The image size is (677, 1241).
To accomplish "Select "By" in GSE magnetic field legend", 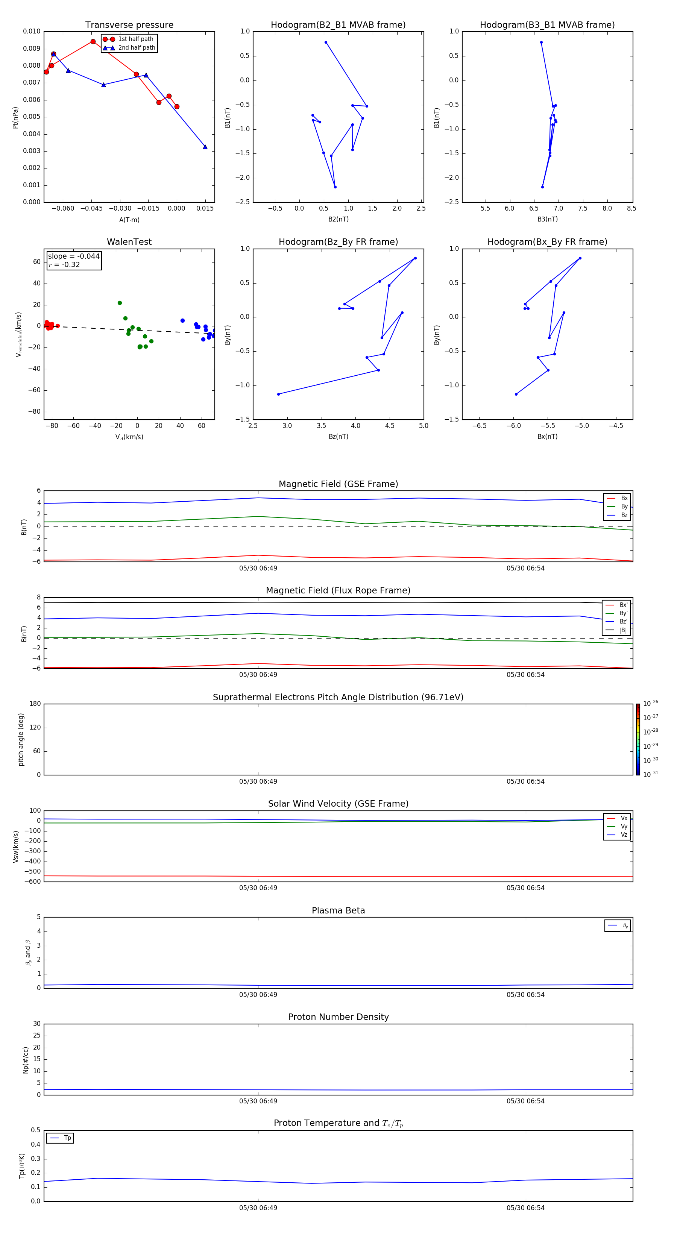I will 617,506.
